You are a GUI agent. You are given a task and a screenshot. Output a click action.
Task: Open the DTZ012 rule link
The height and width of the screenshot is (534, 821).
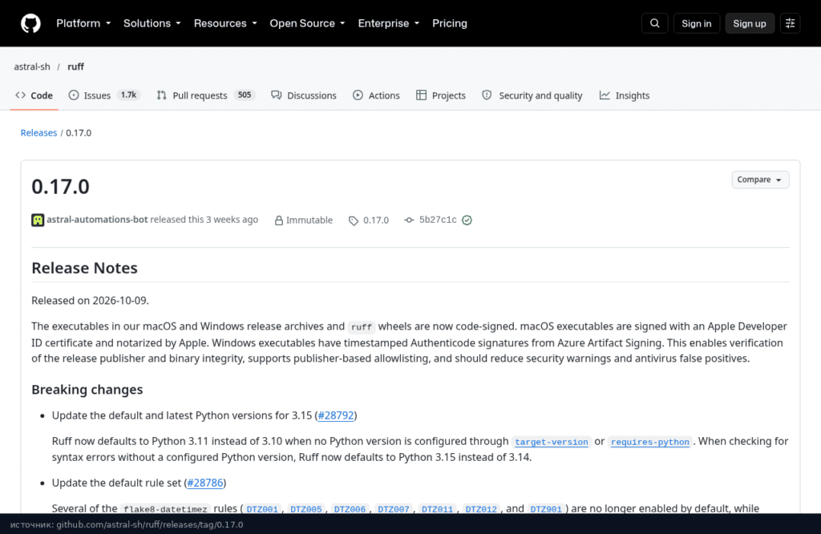(481, 509)
